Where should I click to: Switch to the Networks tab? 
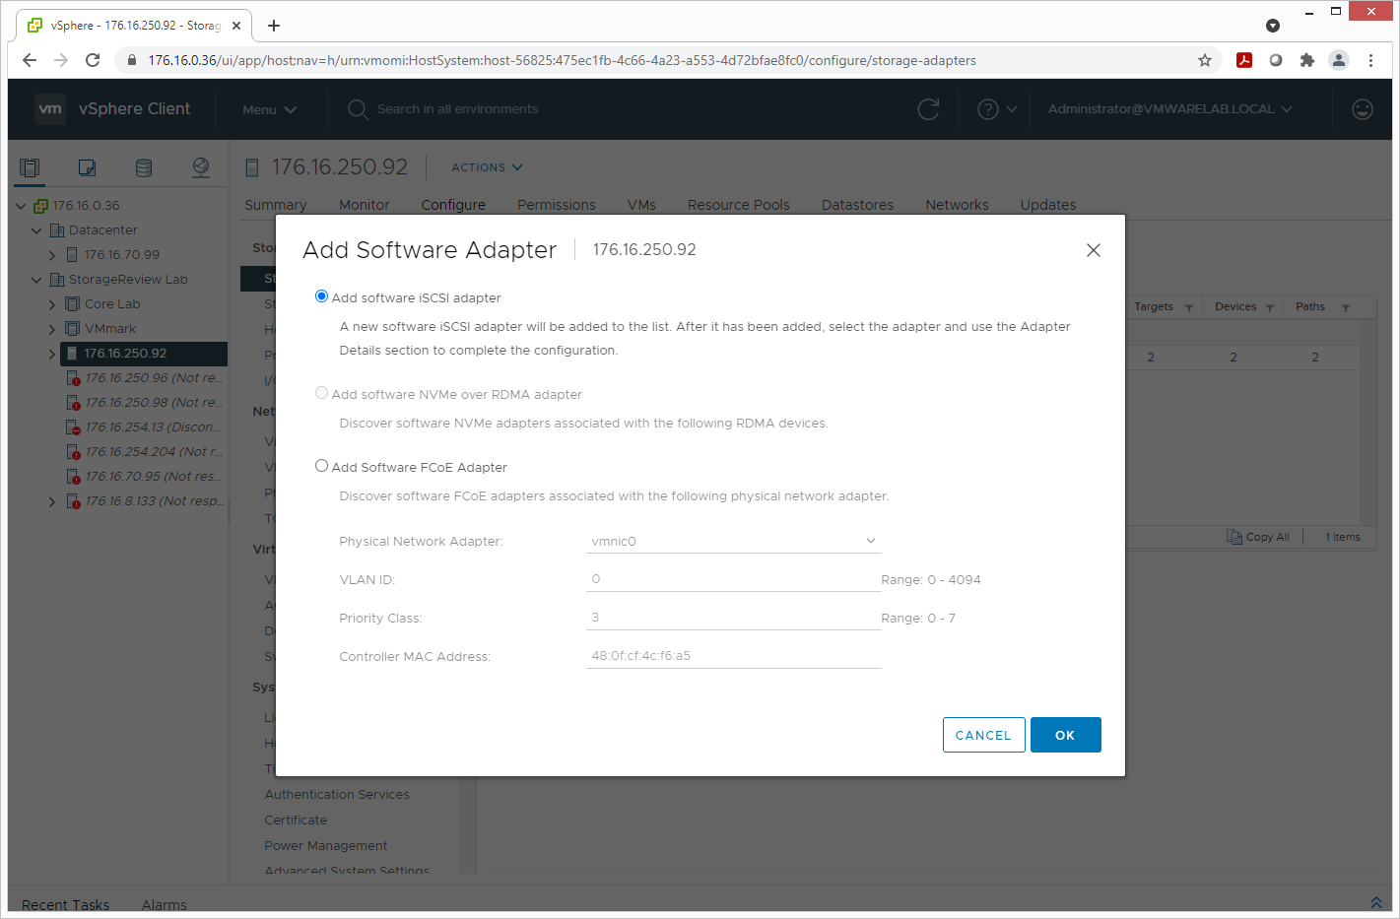[x=957, y=205]
